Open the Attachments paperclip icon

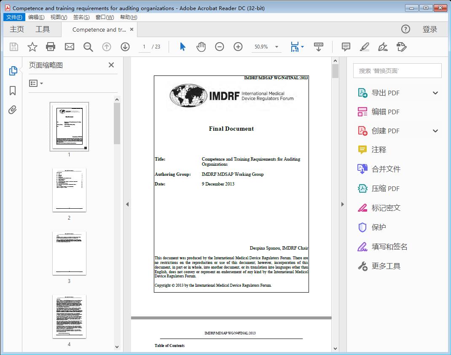(x=12, y=110)
